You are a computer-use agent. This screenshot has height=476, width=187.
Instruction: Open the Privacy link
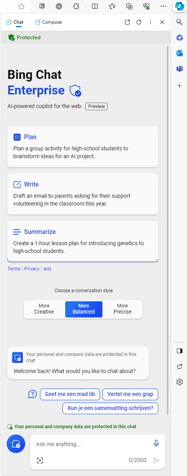32,269
